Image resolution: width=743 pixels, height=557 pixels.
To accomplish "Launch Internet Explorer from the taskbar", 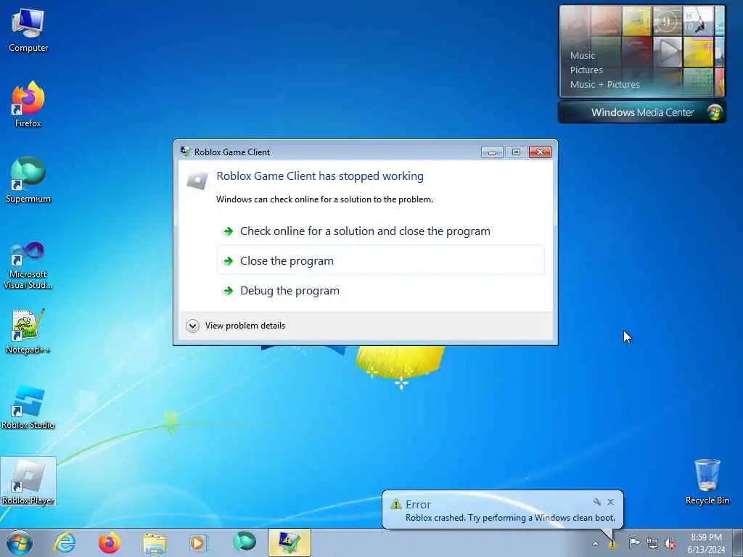I will (x=65, y=542).
